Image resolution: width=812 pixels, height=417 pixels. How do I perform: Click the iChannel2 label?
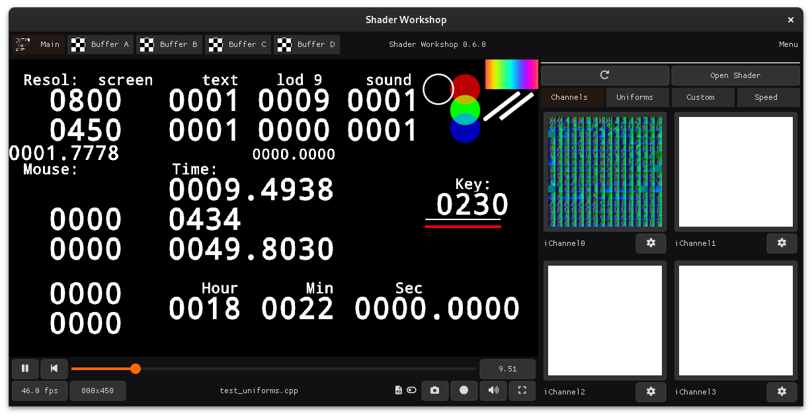[x=565, y=392]
